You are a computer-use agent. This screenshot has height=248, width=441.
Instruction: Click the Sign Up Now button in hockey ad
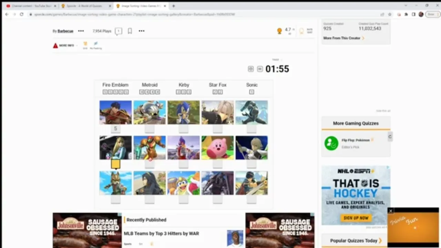pyautogui.click(x=356, y=218)
